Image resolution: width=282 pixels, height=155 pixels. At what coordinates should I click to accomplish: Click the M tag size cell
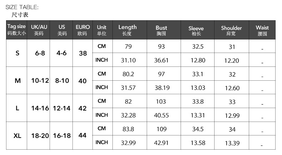click(17, 81)
